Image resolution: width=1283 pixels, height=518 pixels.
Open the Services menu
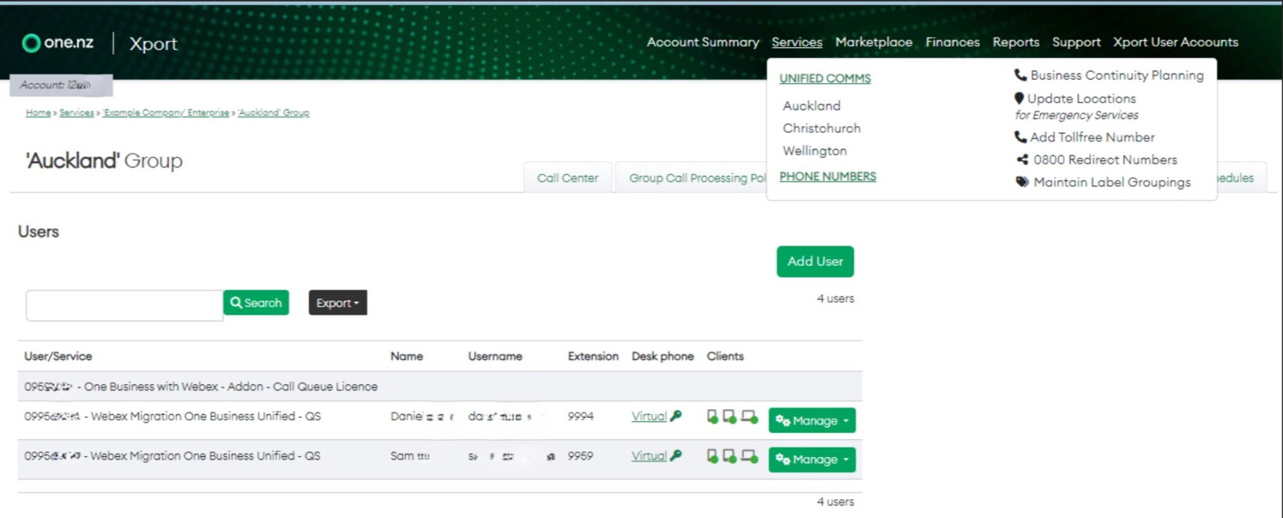796,42
